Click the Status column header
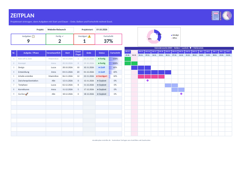 click(102, 53)
